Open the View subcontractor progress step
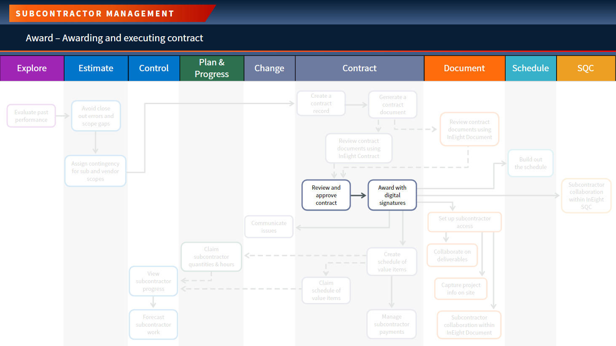This screenshot has height=346, width=616. pyautogui.click(x=153, y=281)
